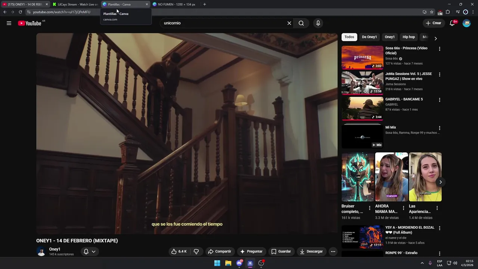Start voice search with the microphone icon
The height and width of the screenshot is (269, 478).
point(318,23)
